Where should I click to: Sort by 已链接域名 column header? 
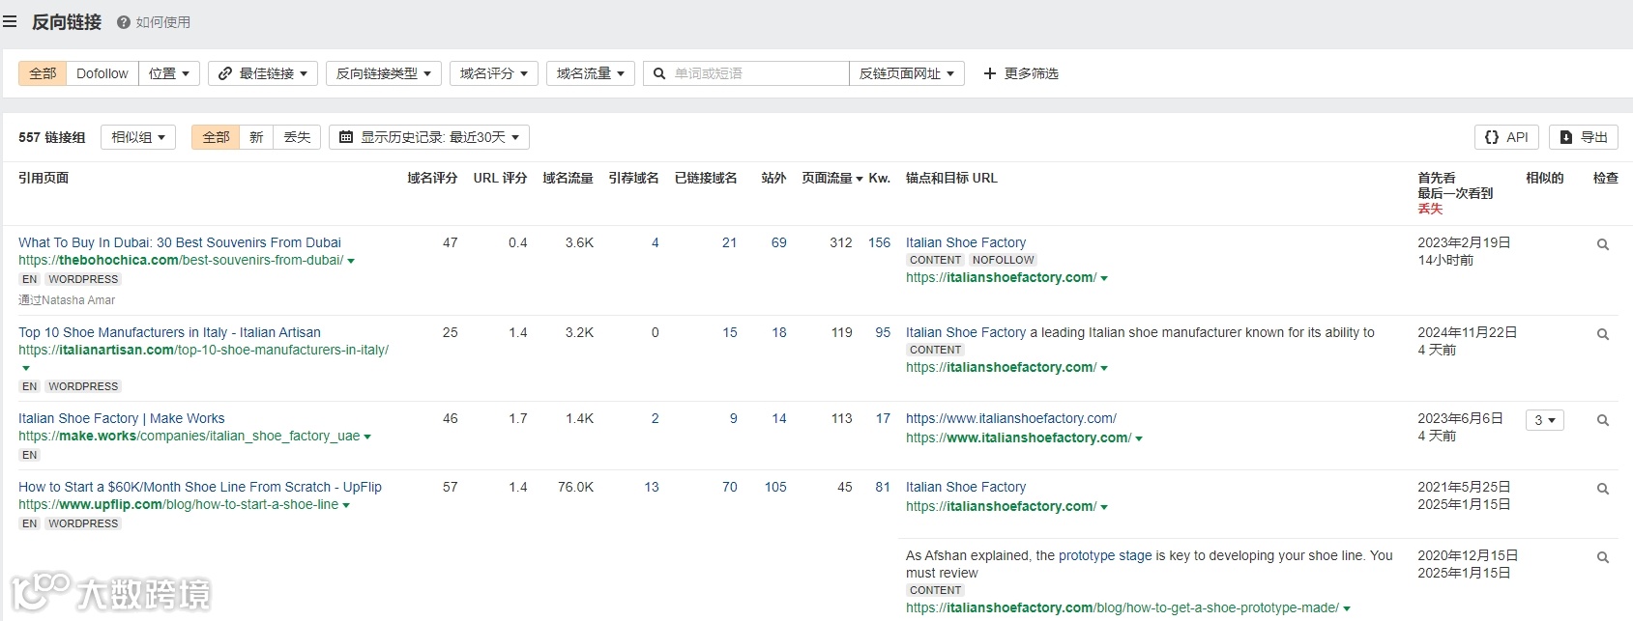(x=706, y=178)
